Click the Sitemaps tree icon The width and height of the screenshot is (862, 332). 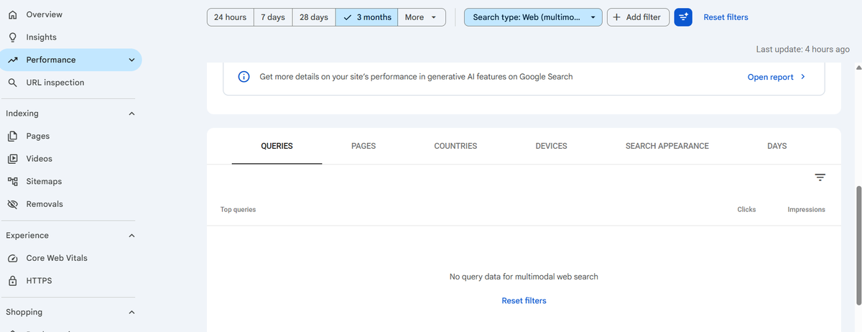[x=12, y=182]
